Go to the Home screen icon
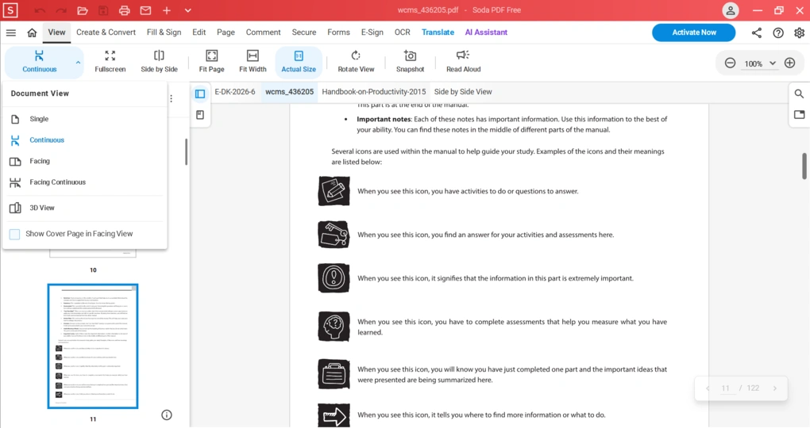 (x=32, y=32)
